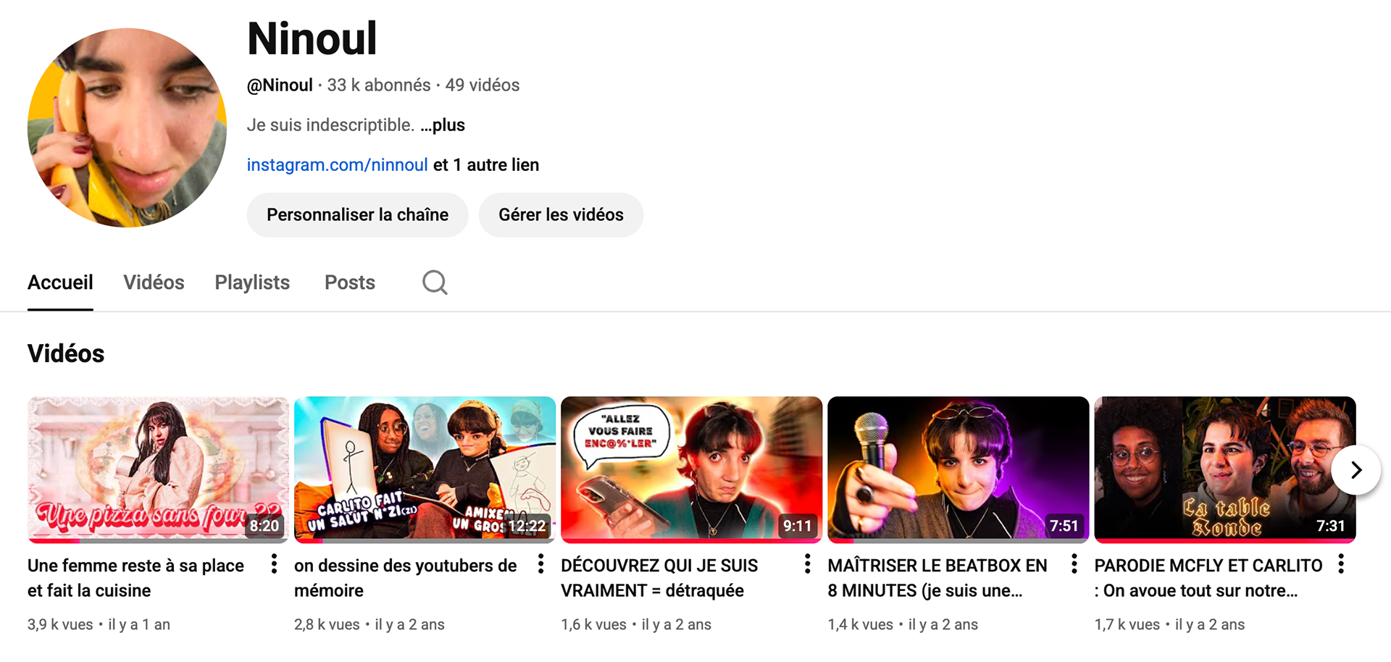The image size is (1391, 662).
Task: Open the instagram.com/ninnoul link
Action: click(337, 165)
